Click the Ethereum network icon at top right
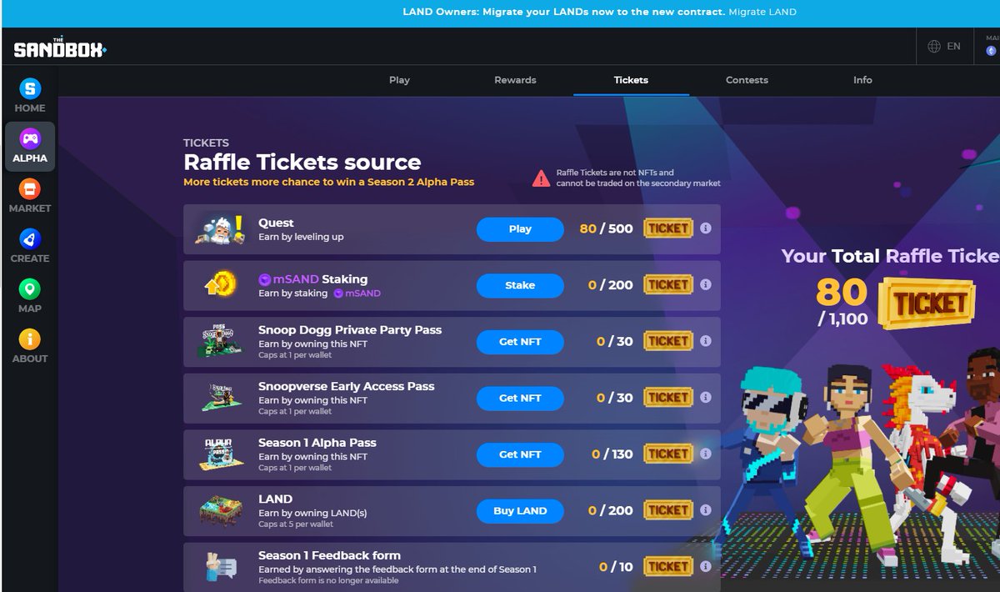 [992, 51]
